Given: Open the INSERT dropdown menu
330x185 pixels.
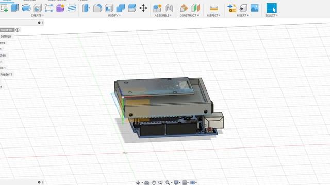Looking at the screenshot, I should pos(242,15).
